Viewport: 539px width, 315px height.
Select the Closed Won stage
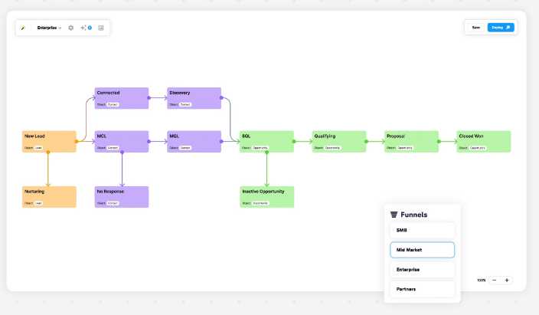pos(483,141)
